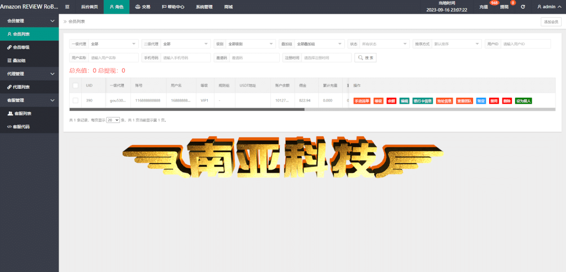566x272 pixels.
Task: Click the red 余额 action button
Action: (391, 101)
